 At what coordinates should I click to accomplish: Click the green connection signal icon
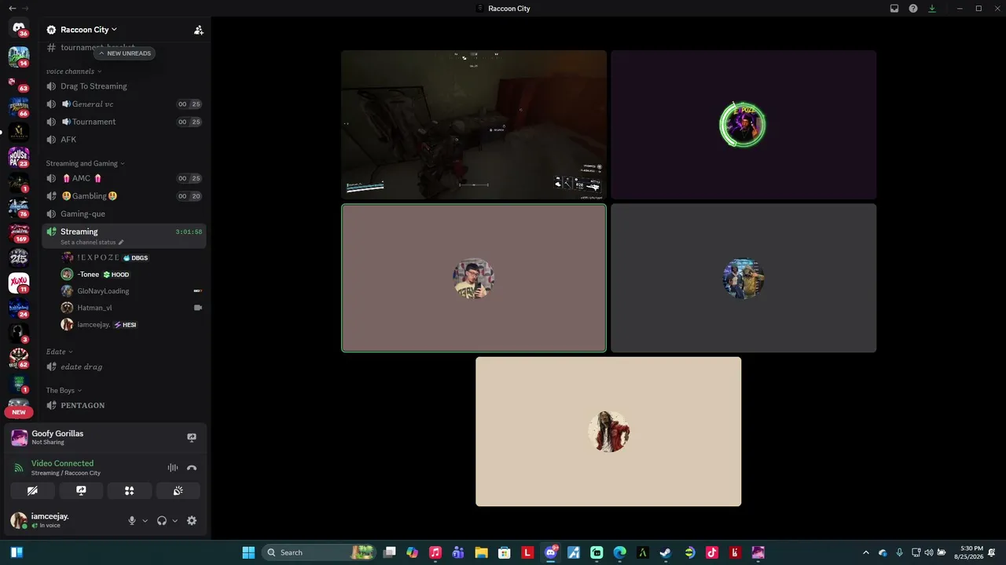pyautogui.click(x=19, y=468)
